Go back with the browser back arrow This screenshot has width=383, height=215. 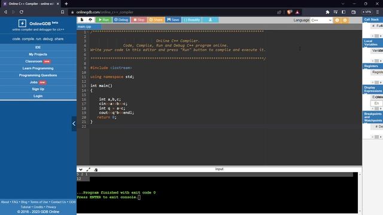pyautogui.click(x=5, y=12)
